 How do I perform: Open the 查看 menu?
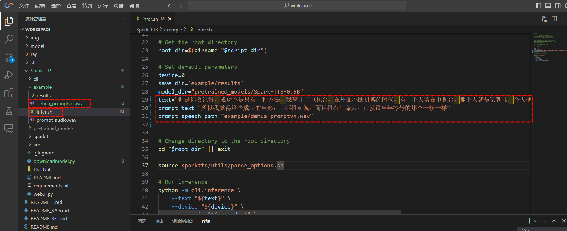tap(71, 6)
